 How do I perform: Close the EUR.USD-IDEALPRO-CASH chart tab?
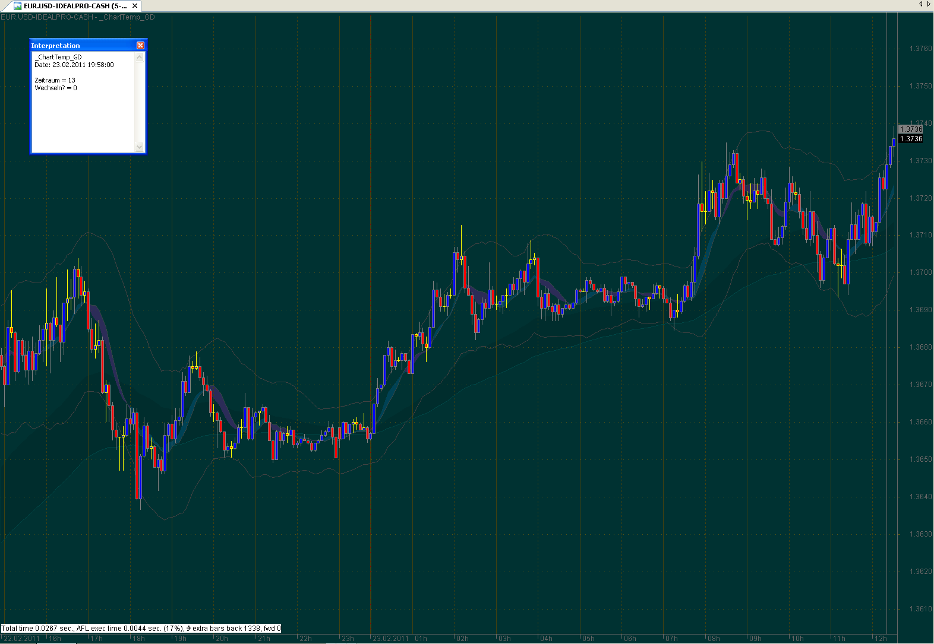click(135, 6)
